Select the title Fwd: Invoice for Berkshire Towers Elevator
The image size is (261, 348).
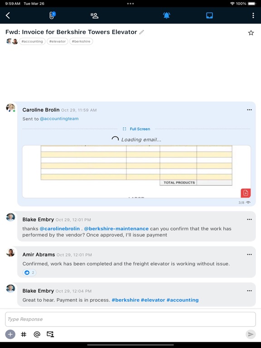[71, 32]
